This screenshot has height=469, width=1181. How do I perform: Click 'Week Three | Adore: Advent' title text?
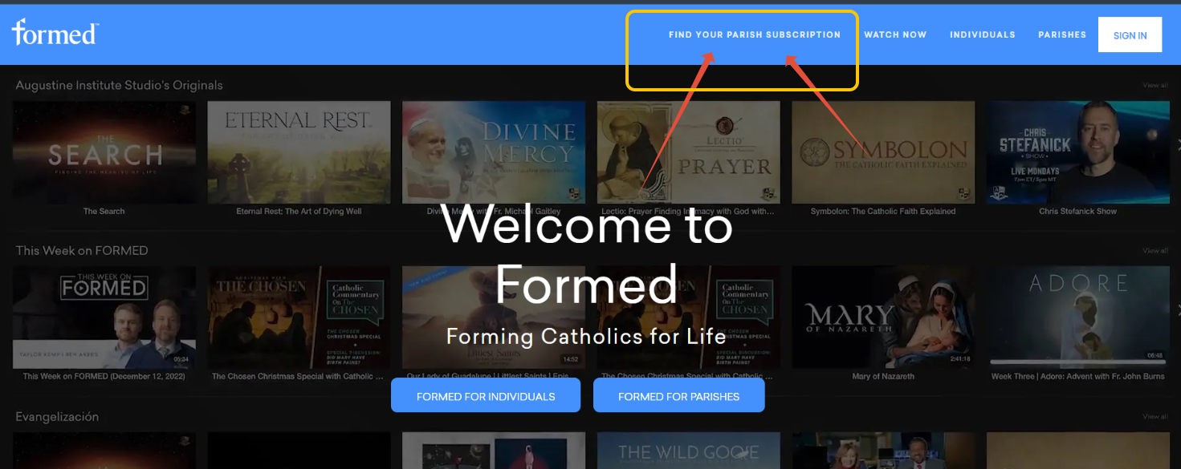[1077, 377]
